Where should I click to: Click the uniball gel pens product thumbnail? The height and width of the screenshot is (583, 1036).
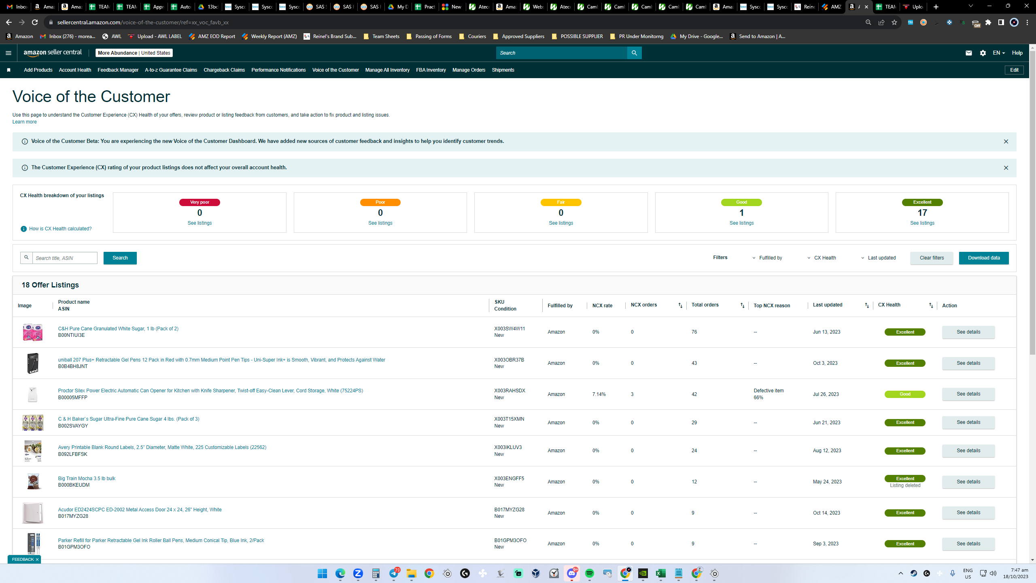33,363
